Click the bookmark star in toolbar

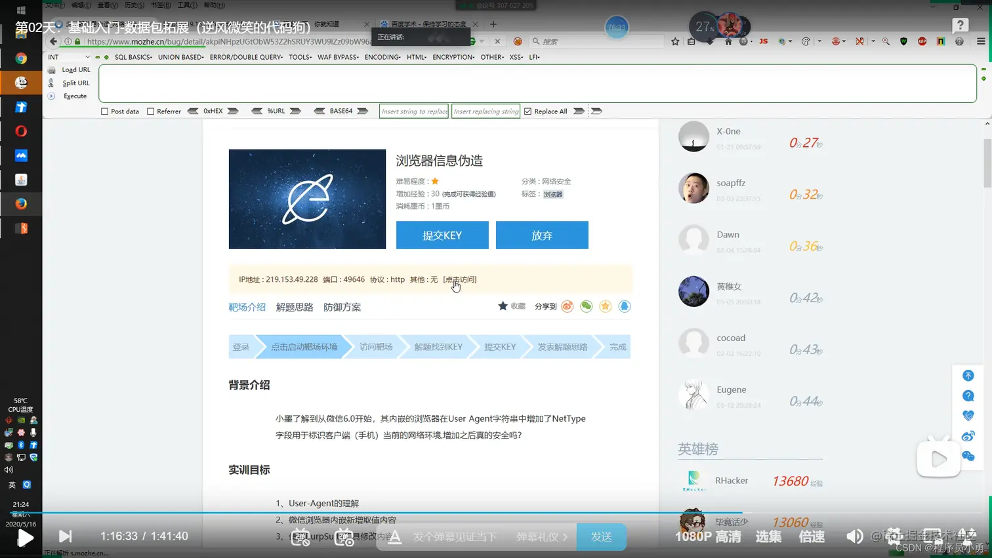[675, 41]
